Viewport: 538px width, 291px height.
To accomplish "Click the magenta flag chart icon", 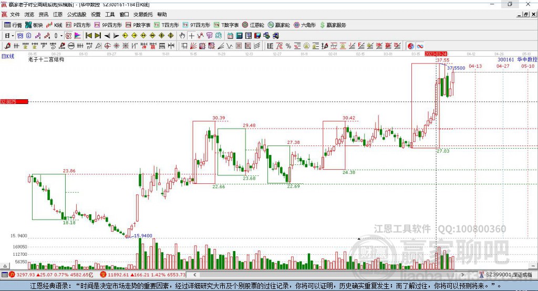I will (78, 36).
